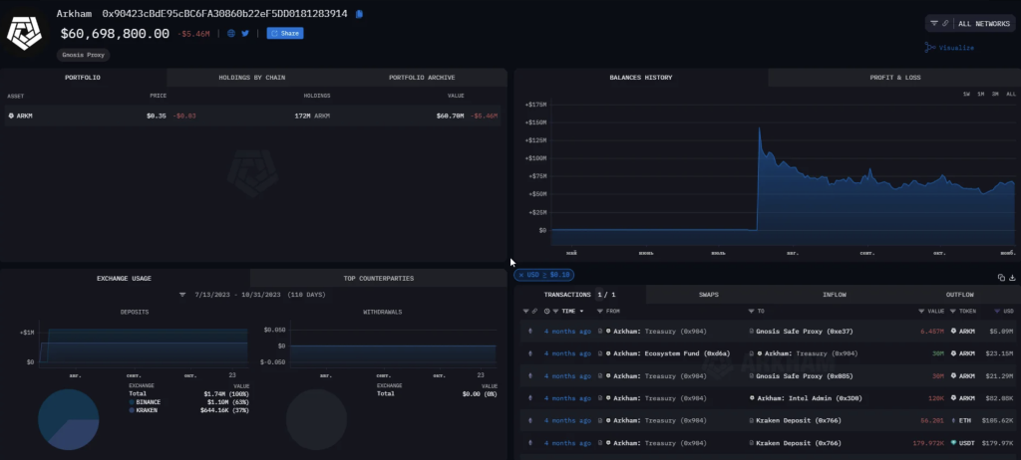
Task: Set chart range to ALL
Action: (1011, 95)
